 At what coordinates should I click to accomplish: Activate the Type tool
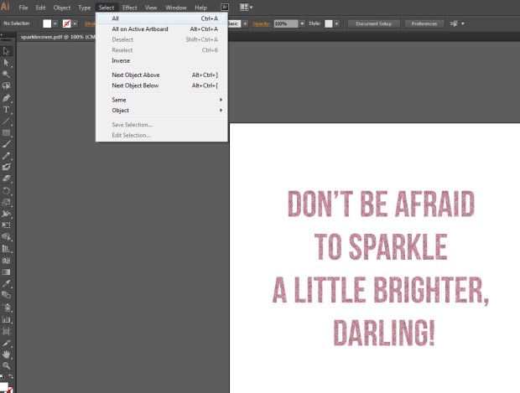click(7, 110)
